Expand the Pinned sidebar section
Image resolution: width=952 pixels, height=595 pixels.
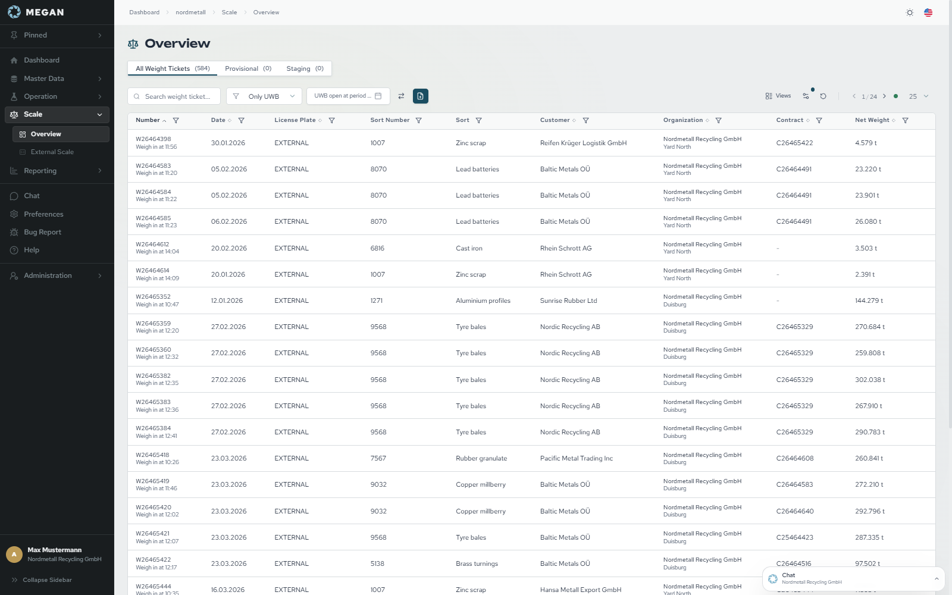[x=57, y=35]
